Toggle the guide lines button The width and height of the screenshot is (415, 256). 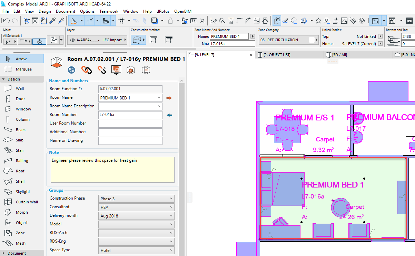pyautogui.click(x=74, y=21)
